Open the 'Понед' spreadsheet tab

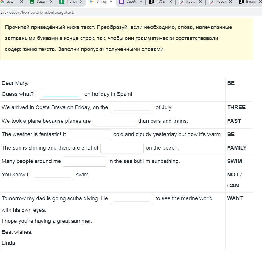[x=71, y=2]
